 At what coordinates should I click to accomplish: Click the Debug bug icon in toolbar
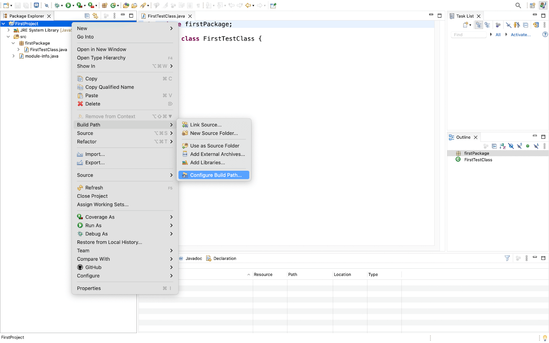tap(57, 5)
